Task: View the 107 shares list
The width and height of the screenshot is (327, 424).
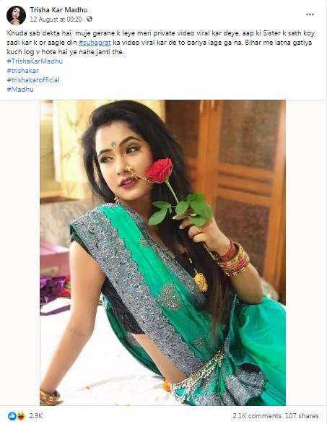Action: click(302, 415)
